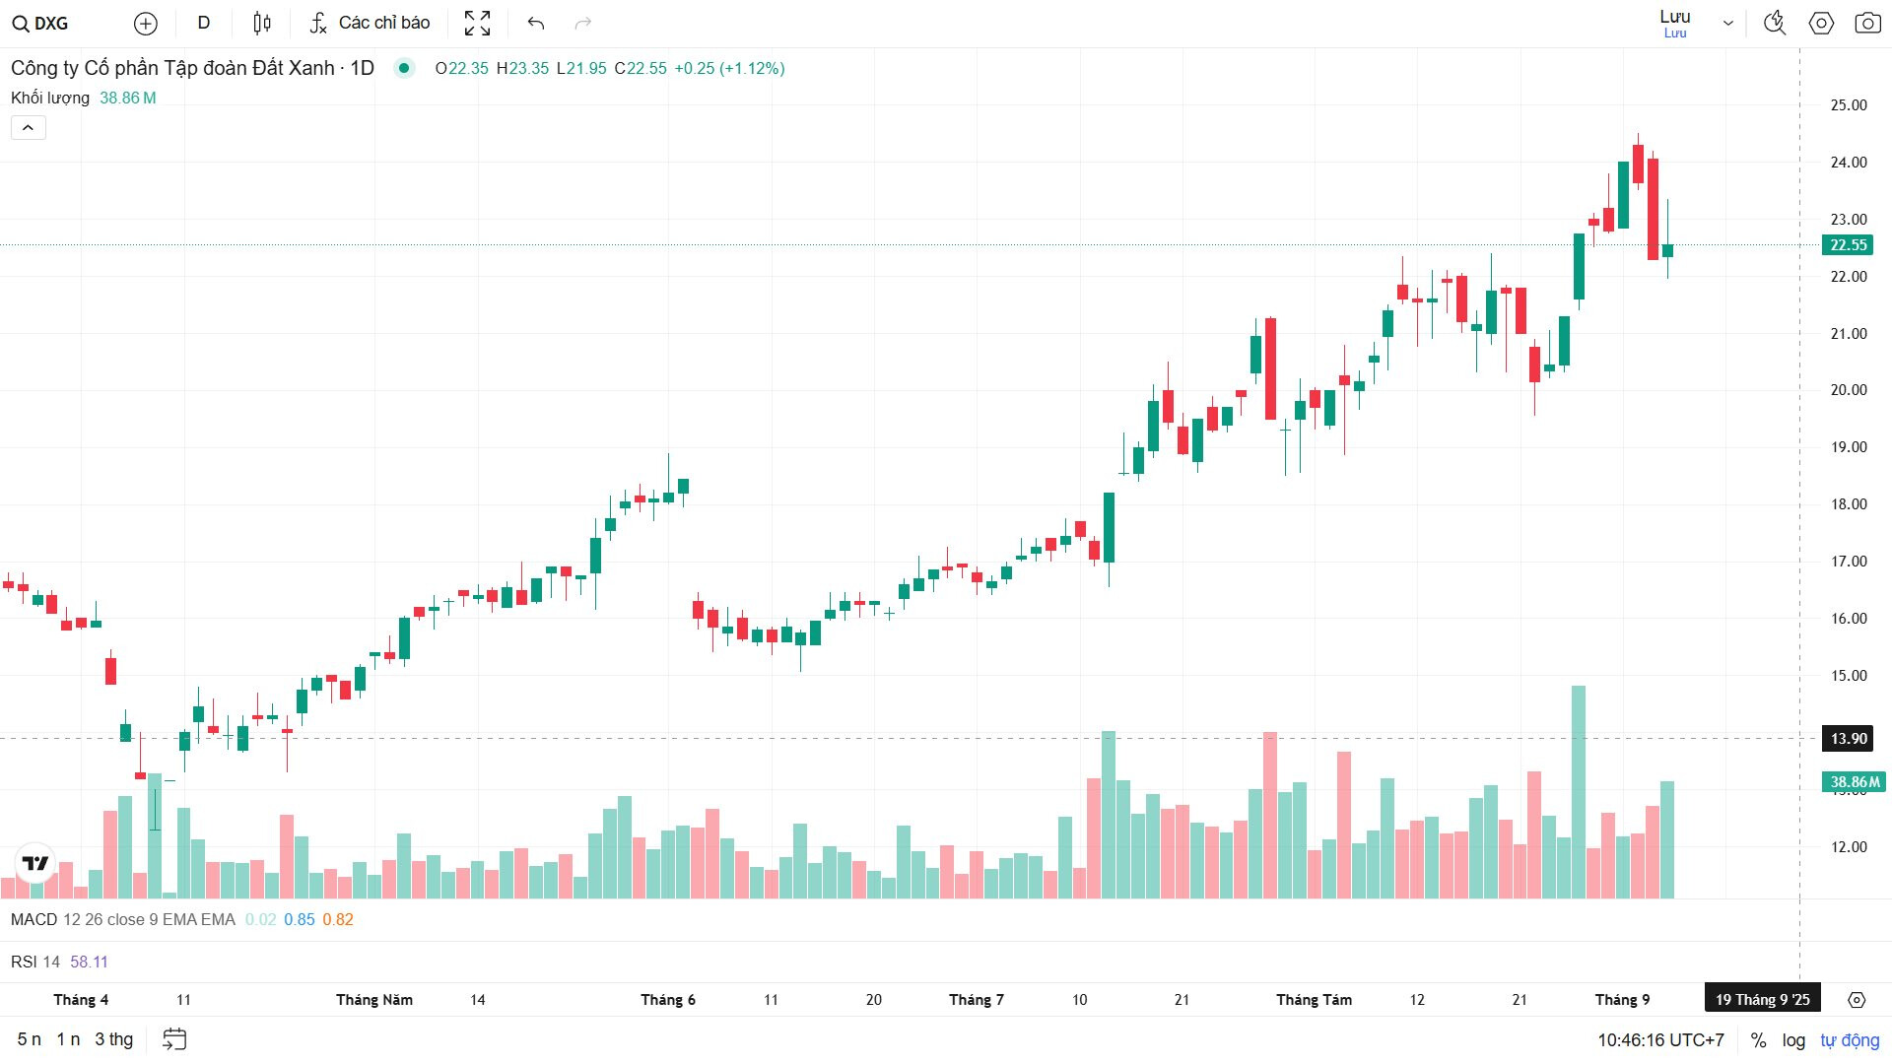Open the D timeframe interval selector
Screen dimensions: 1892x1064
pyautogui.click(x=204, y=23)
